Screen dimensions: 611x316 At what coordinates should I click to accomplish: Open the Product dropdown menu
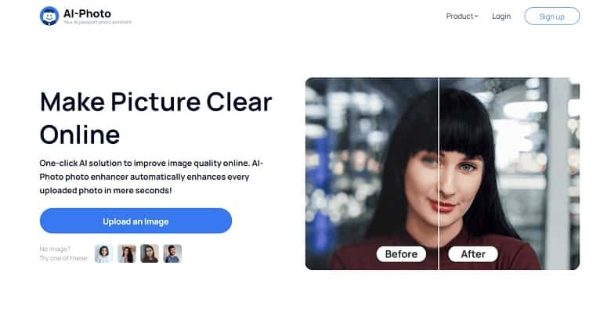462,16
